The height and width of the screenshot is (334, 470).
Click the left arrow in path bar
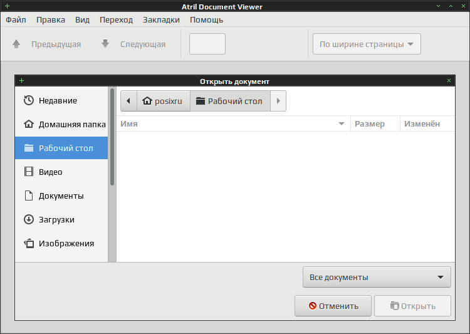128,101
